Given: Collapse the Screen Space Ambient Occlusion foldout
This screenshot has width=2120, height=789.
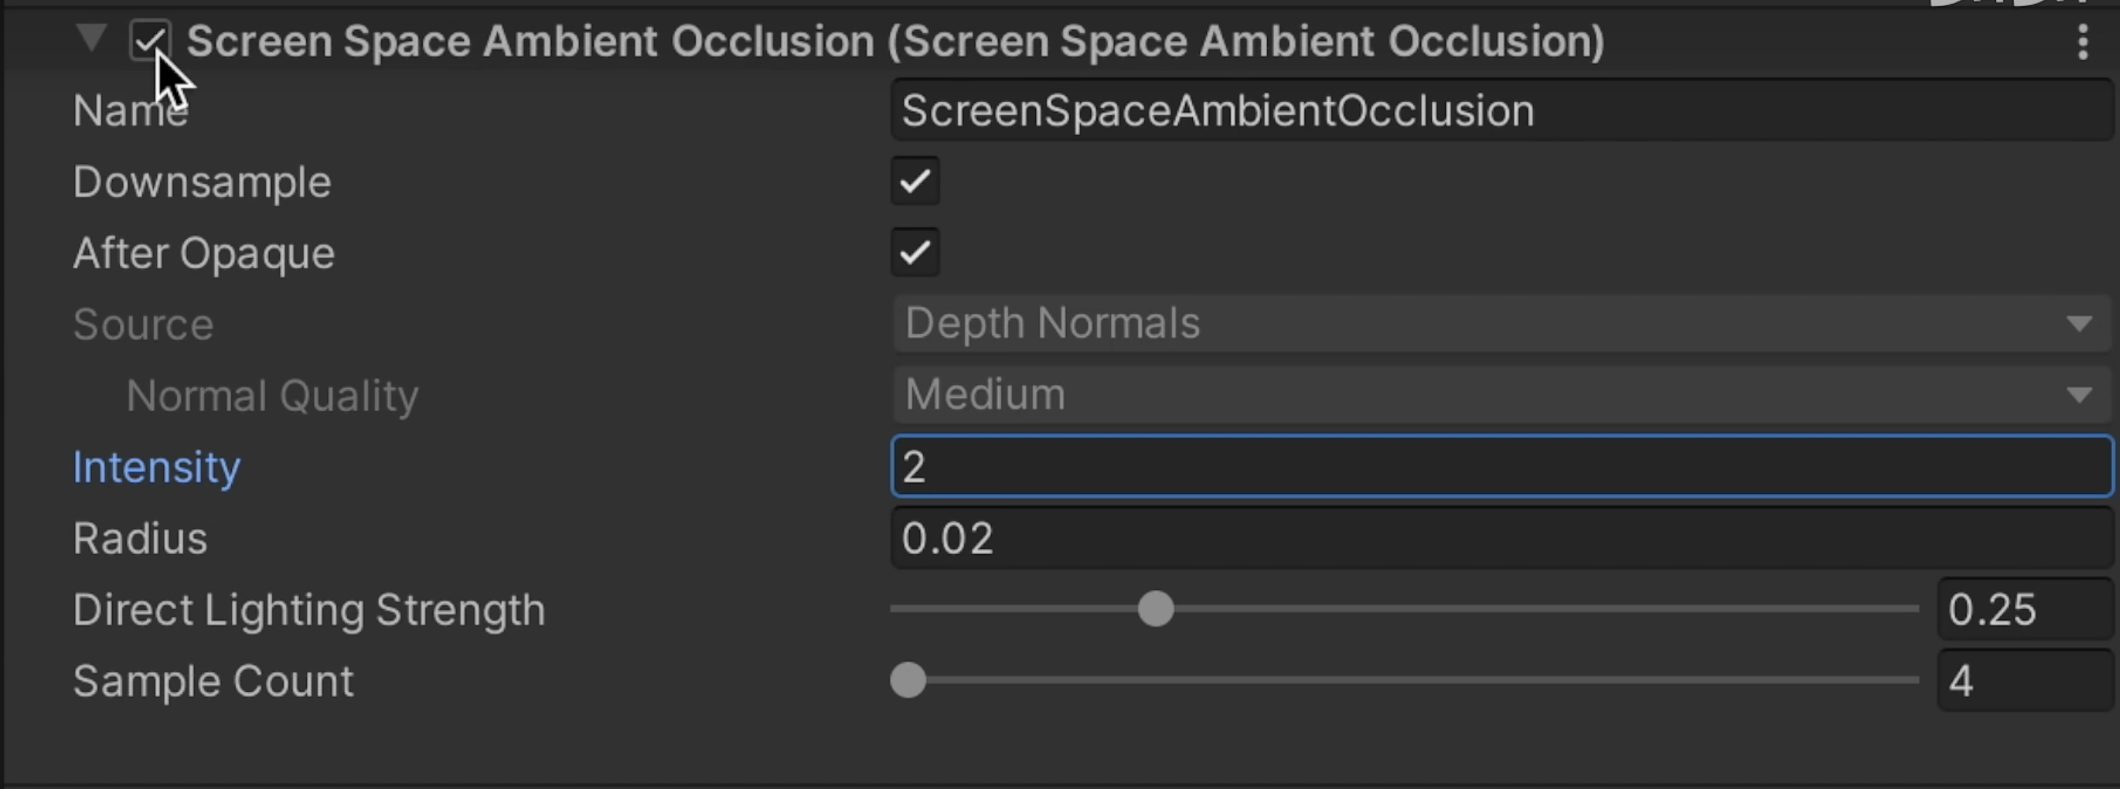Looking at the screenshot, I should pyautogui.click(x=91, y=38).
